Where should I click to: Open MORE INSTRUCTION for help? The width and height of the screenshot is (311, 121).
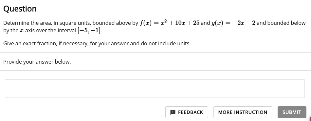coord(243,112)
